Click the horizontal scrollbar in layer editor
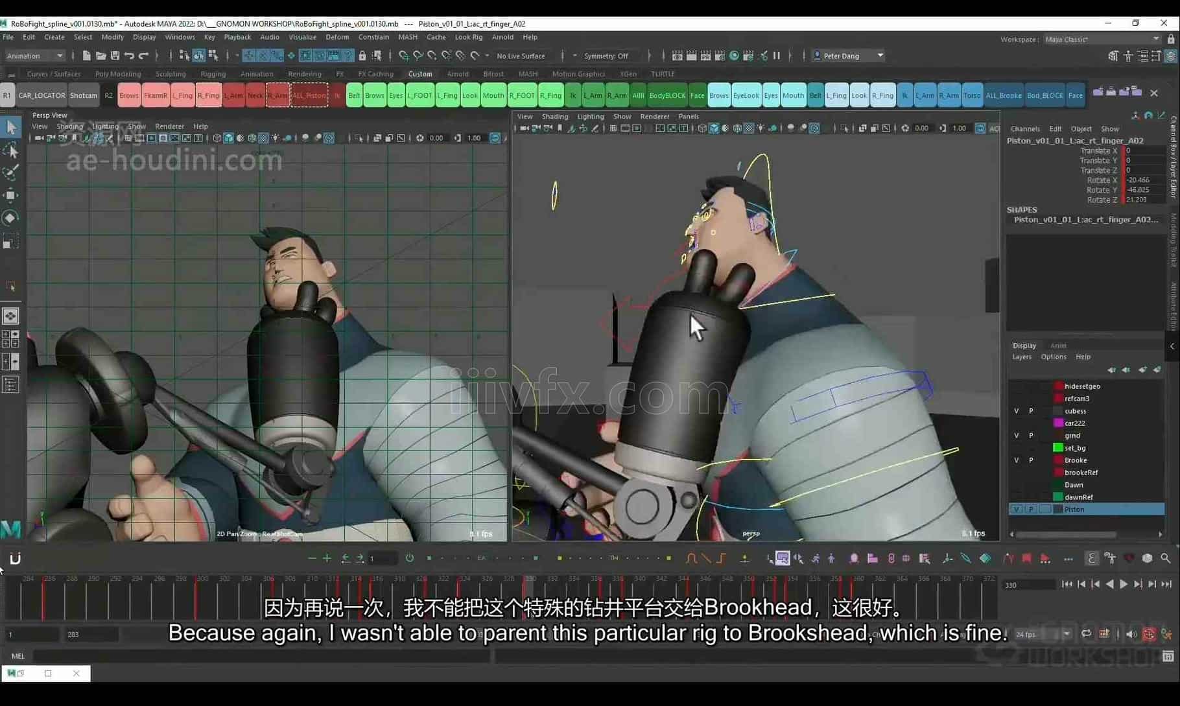 (x=1067, y=535)
